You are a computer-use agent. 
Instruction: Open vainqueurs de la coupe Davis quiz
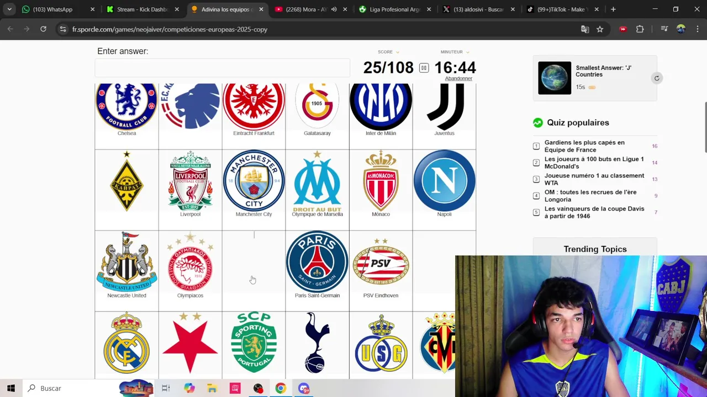pos(594,212)
